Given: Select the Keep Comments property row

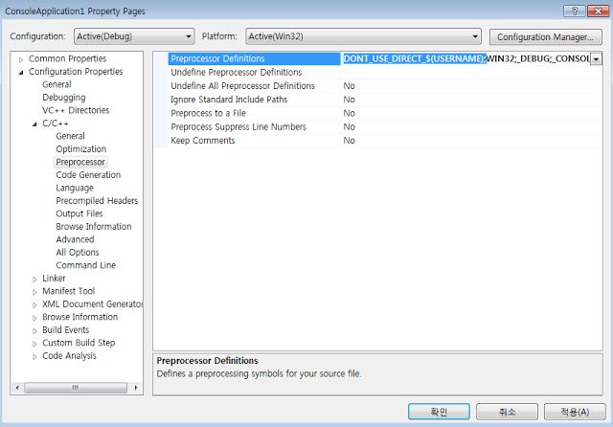Looking at the screenshot, I should click(x=202, y=141).
